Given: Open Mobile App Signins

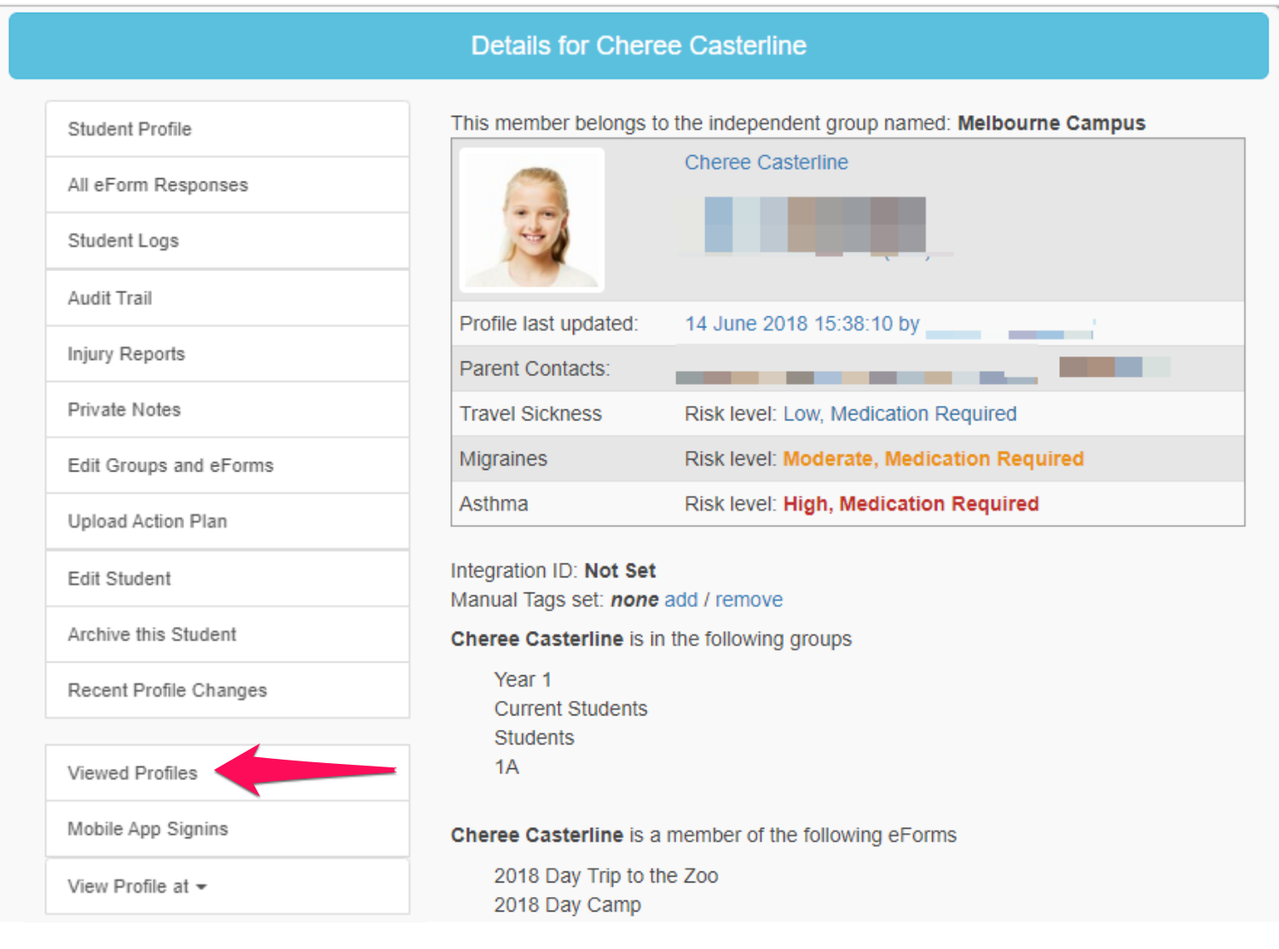Looking at the screenshot, I should [x=148, y=829].
